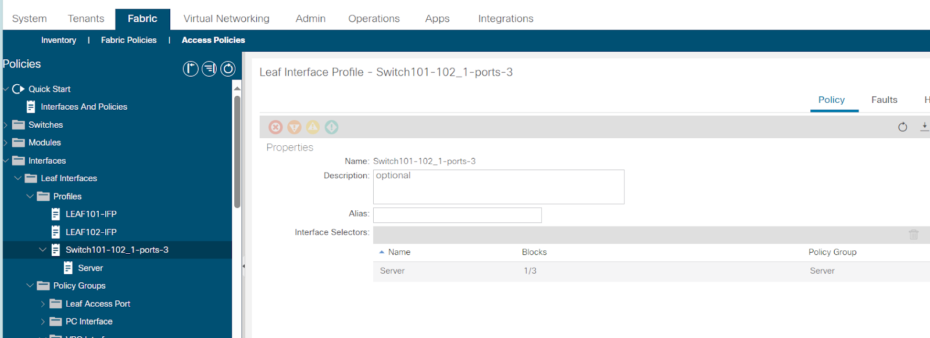Image resolution: width=930 pixels, height=338 pixels.
Task: Click the LEAF101-IFP document icon
Action: (56, 214)
